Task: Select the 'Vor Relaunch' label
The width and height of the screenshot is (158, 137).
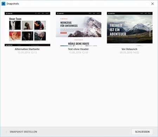Action: point(129,49)
